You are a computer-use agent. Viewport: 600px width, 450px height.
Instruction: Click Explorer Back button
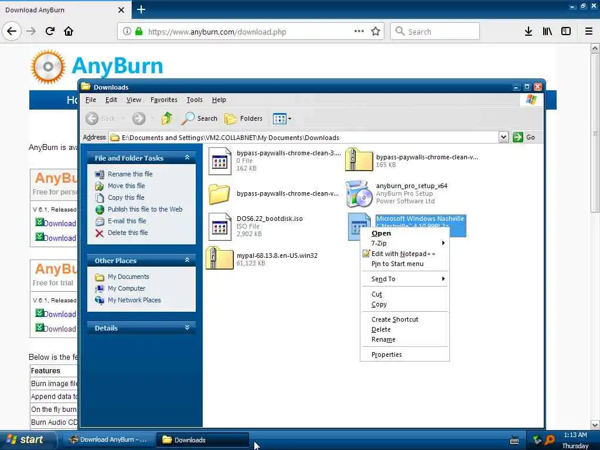pos(100,118)
